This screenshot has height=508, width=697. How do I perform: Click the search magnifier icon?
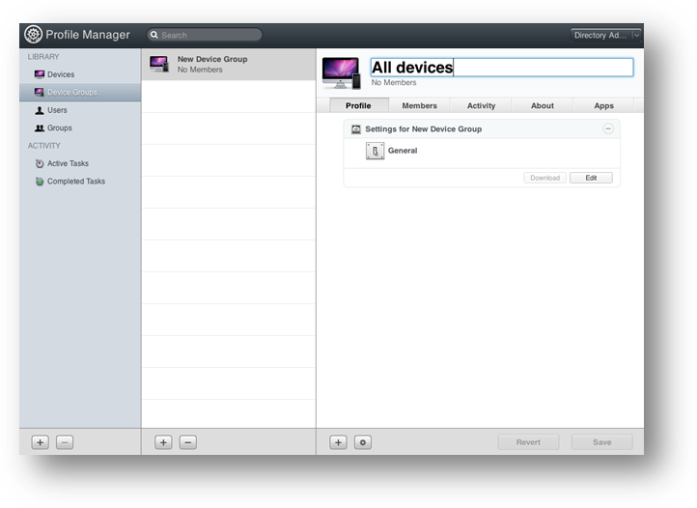tap(154, 35)
